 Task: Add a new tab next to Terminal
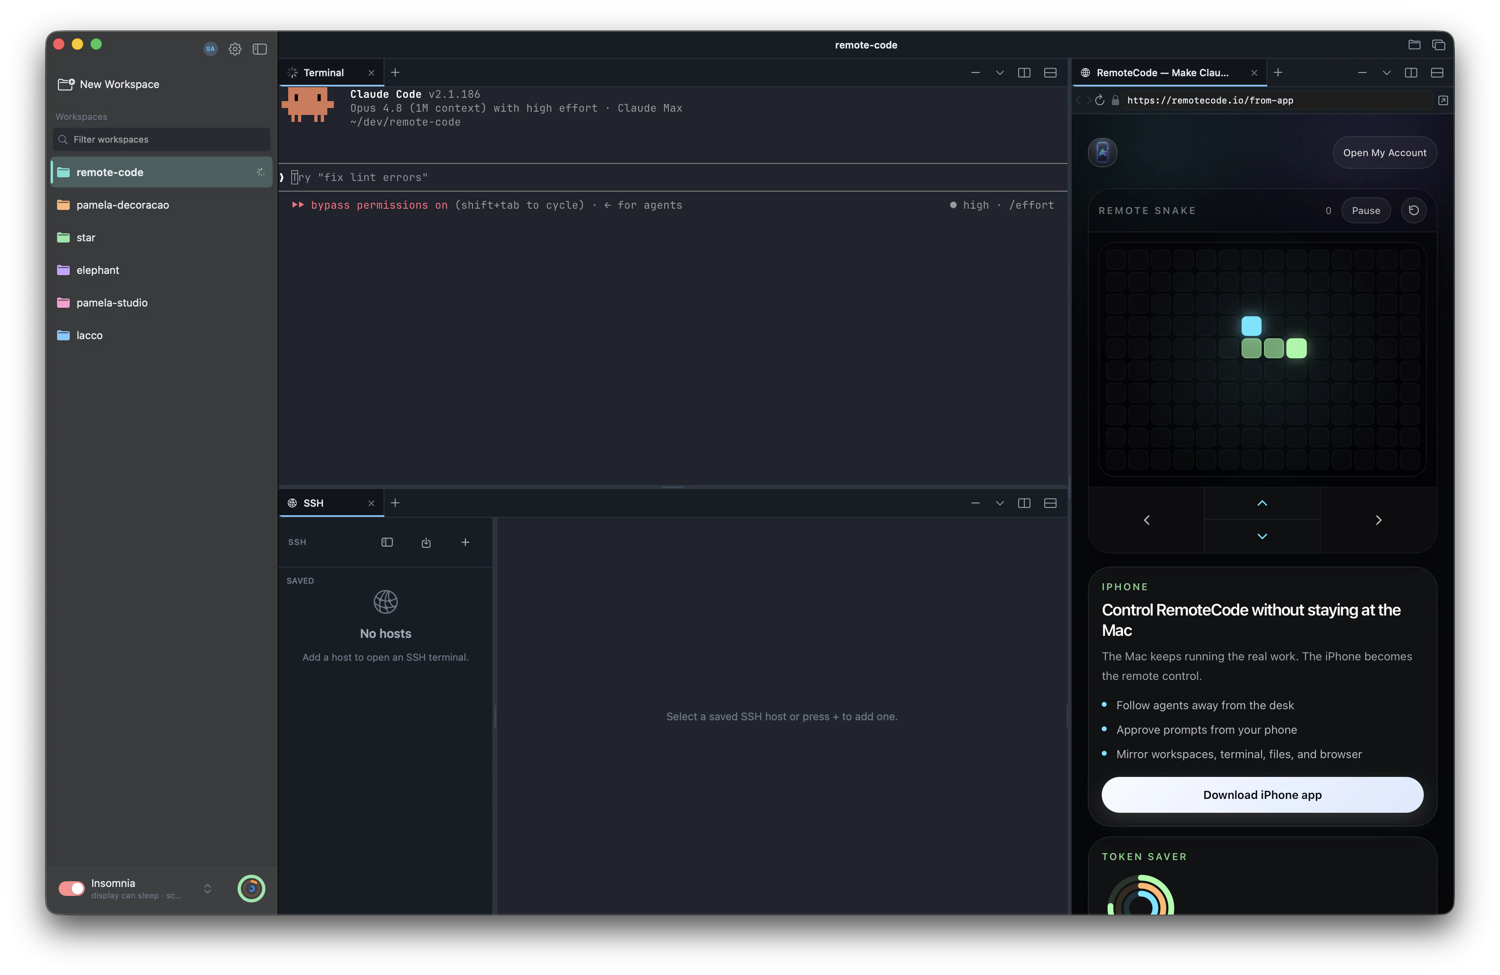click(395, 73)
